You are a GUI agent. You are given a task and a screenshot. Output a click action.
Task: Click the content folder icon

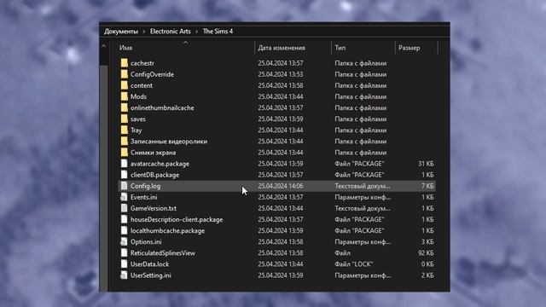tap(125, 85)
